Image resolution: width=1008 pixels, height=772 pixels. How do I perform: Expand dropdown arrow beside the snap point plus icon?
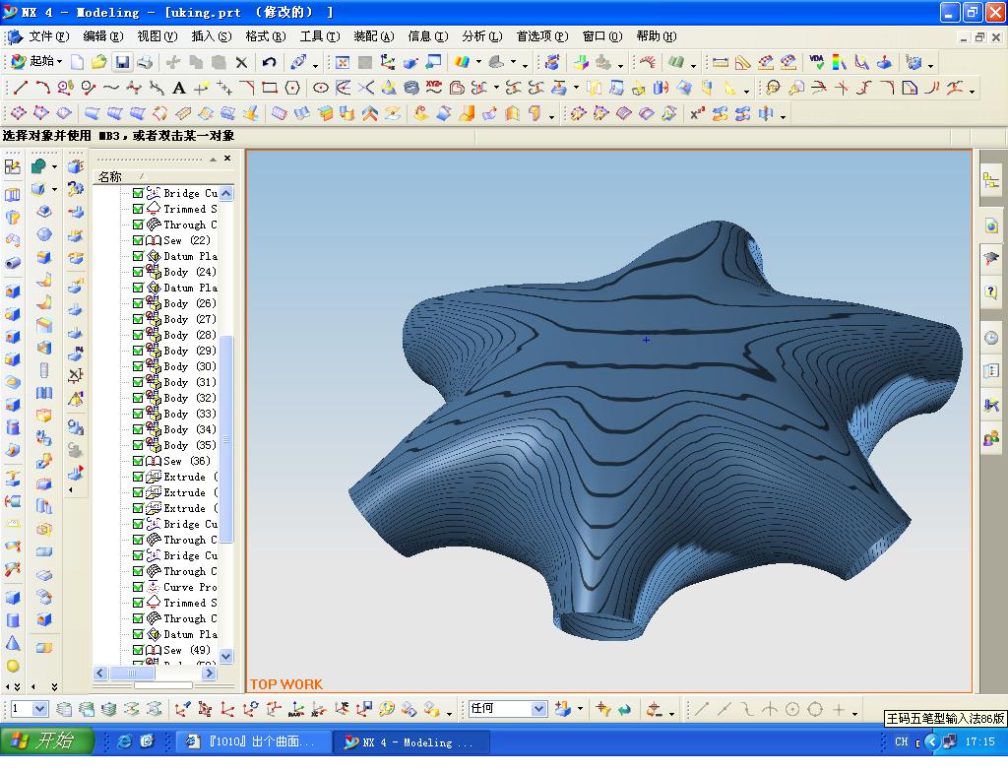pos(854,712)
